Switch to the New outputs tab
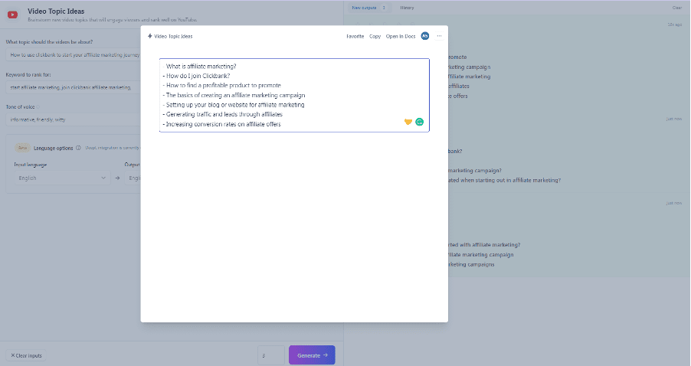Screen dimensions: 691x366 (368, 8)
